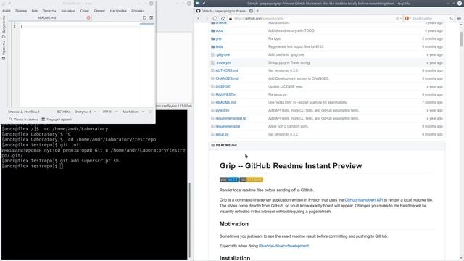
Task: Click the DuckDuckGo search field
Action: tap(429, 18)
